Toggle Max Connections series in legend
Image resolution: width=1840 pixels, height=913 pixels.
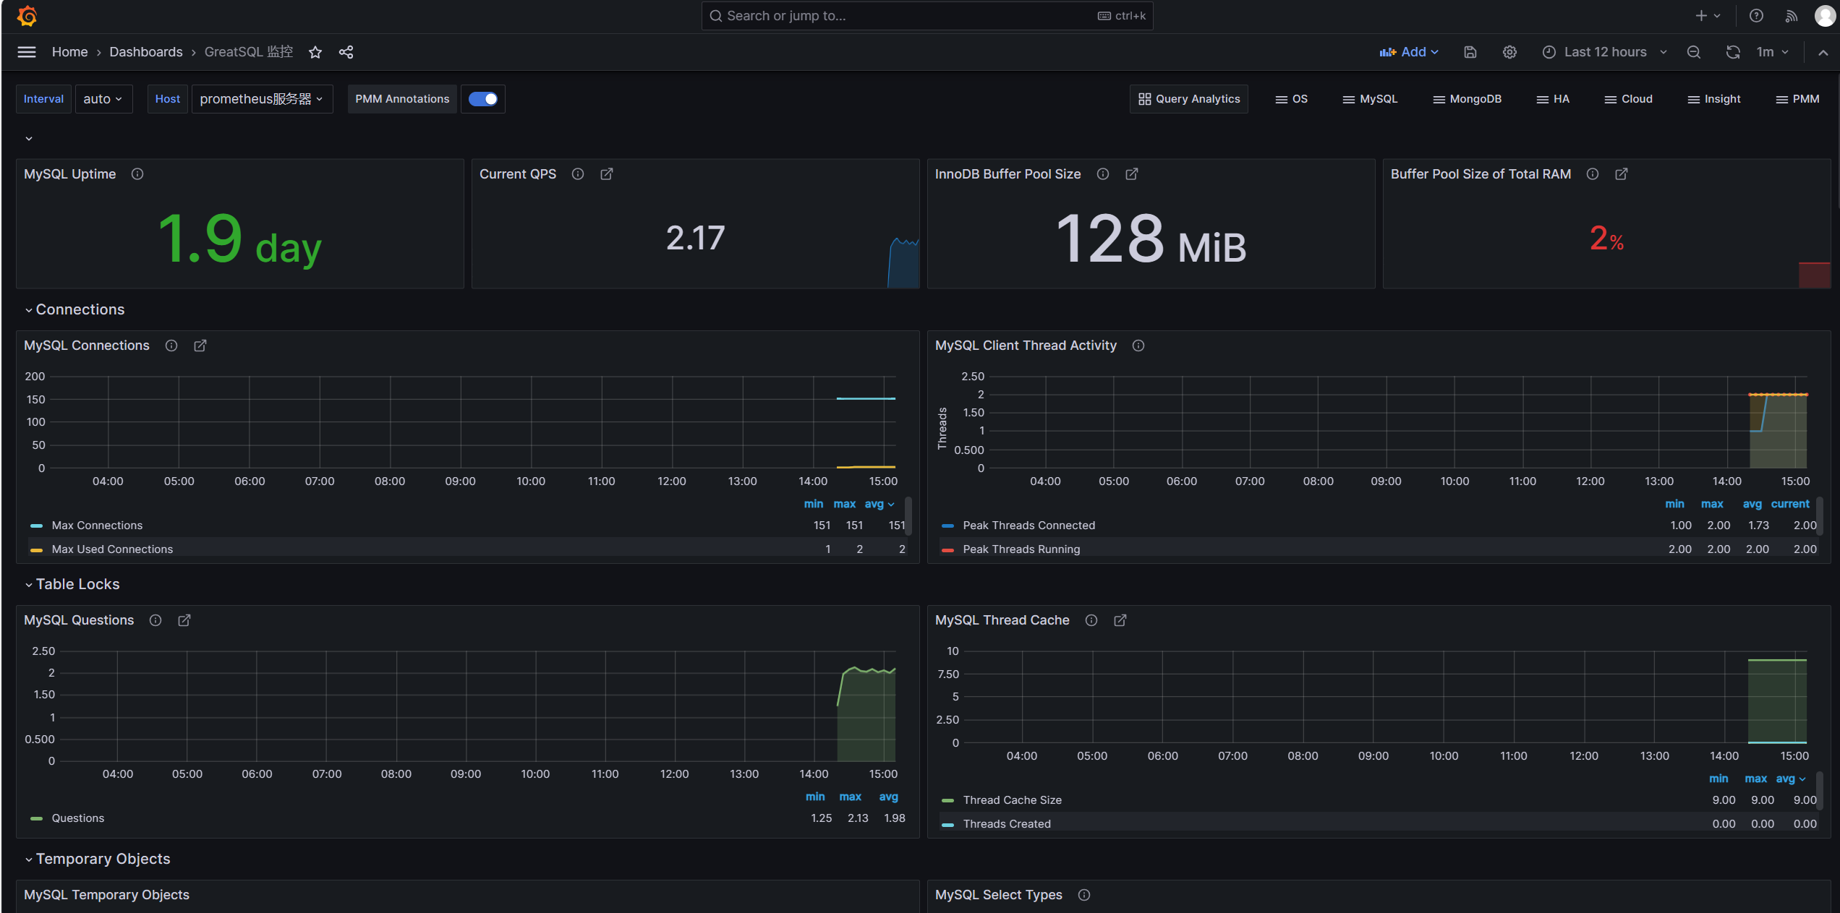pos(97,526)
